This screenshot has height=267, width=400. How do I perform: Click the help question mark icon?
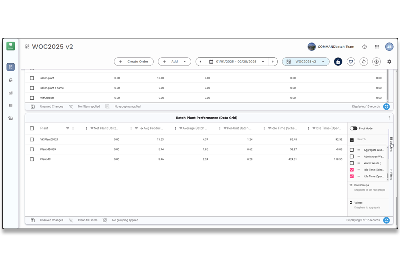[x=364, y=47]
